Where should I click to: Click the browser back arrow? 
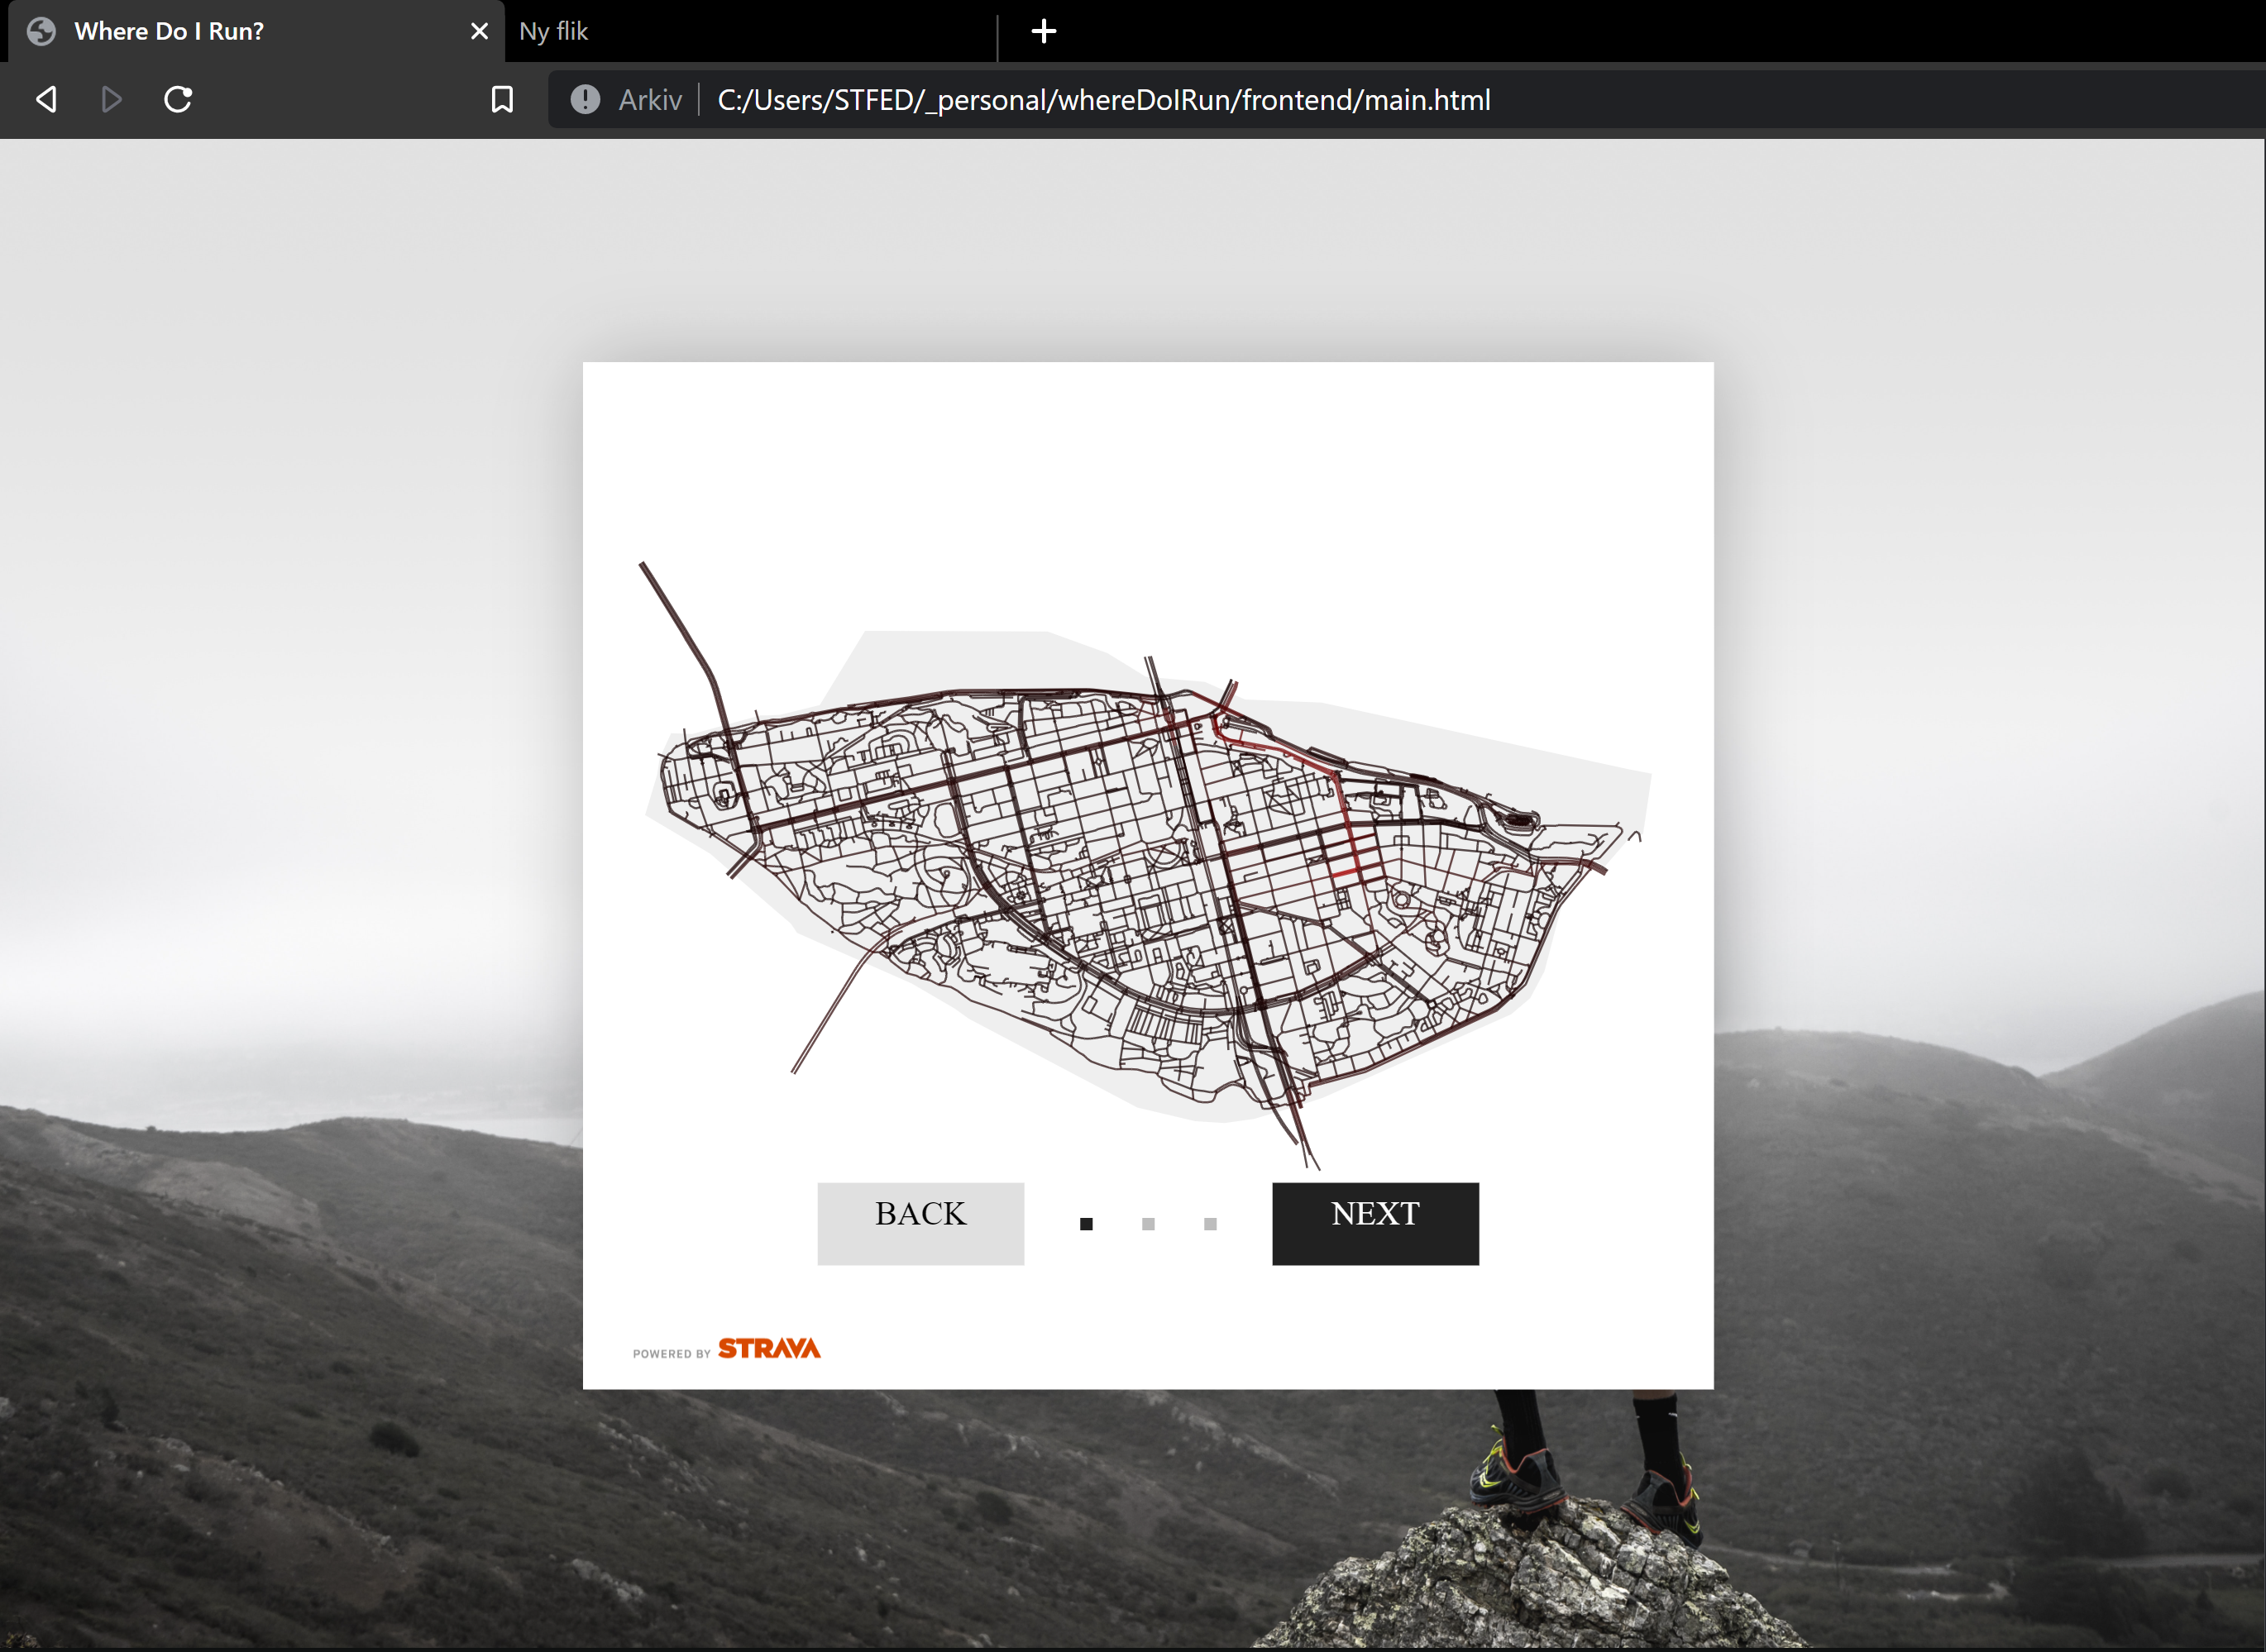[46, 99]
